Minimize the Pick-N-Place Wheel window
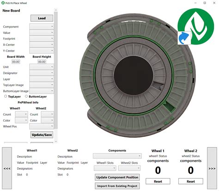This screenshot has height=191, width=219. pyautogui.click(x=195, y=3)
